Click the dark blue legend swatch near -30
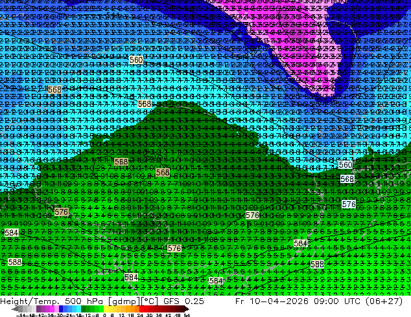The height and width of the screenshot is (317, 411). click(61, 309)
